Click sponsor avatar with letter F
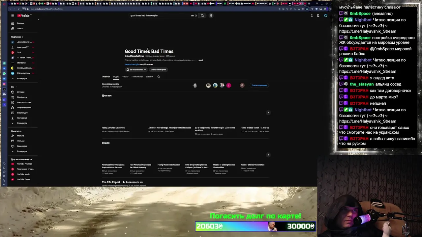This screenshot has width=422, height=237. click(242, 85)
